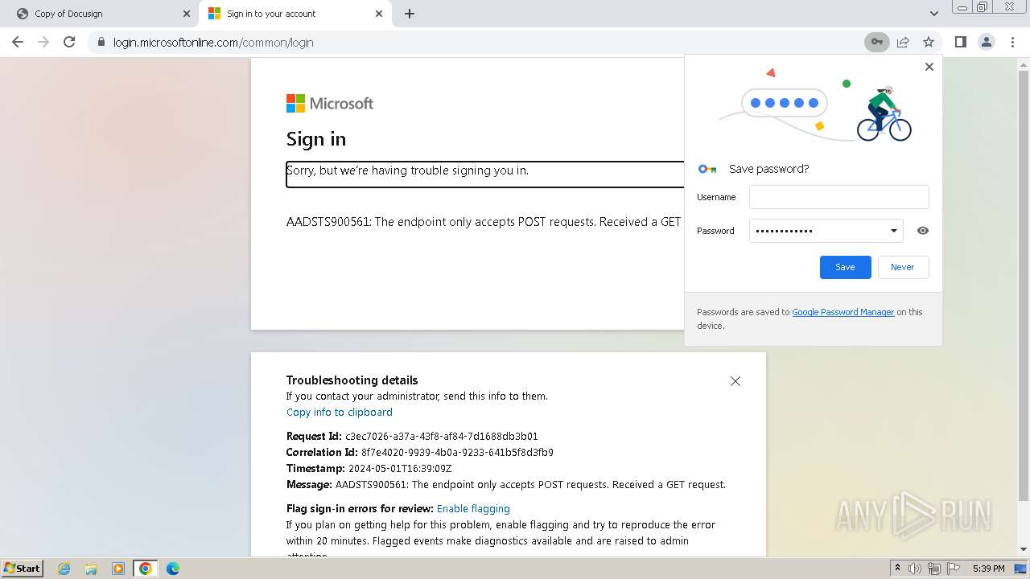Viewport: 1030px width, 579px height.
Task: Click the 'Sorry, but we're having trouble' message
Action: point(407,170)
